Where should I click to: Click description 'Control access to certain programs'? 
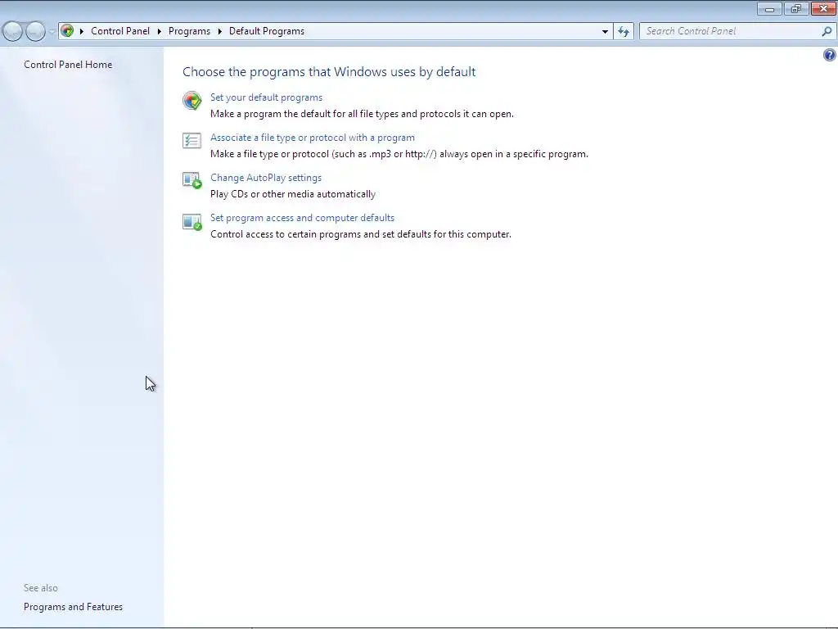pos(361,234)
